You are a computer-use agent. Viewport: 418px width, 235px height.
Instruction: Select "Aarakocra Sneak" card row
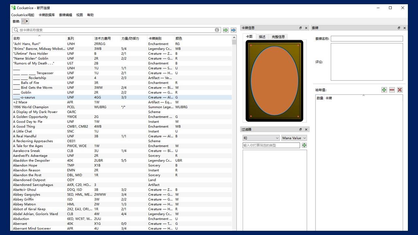pos(122,151)
